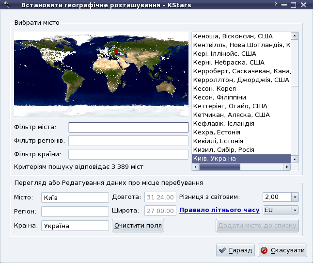Select Кизил, Сибір, Росія
Screen dimensions: 313x263
pos(241,149)
